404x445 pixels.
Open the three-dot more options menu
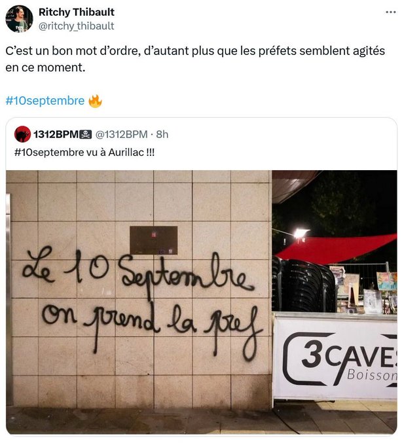391,12
